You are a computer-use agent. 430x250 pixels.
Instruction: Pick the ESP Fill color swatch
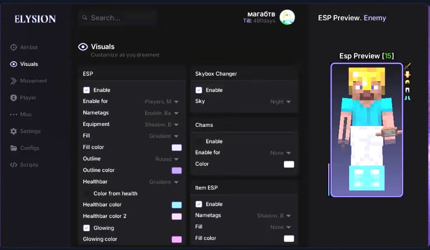pyautogui.click(x=176, y=148)
